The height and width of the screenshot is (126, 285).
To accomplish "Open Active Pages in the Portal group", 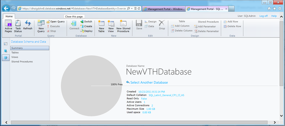I will pyautogui.click(x=8, y=26).
